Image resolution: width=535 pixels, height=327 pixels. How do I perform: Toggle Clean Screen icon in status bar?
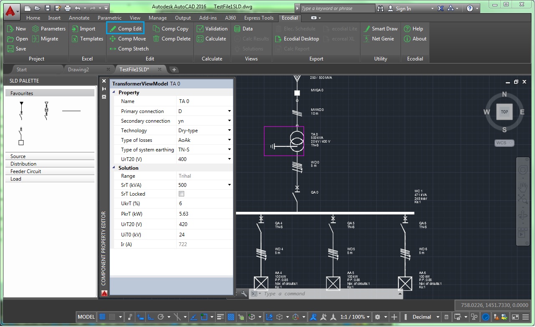pyautogui.click(x=515, y=317)
